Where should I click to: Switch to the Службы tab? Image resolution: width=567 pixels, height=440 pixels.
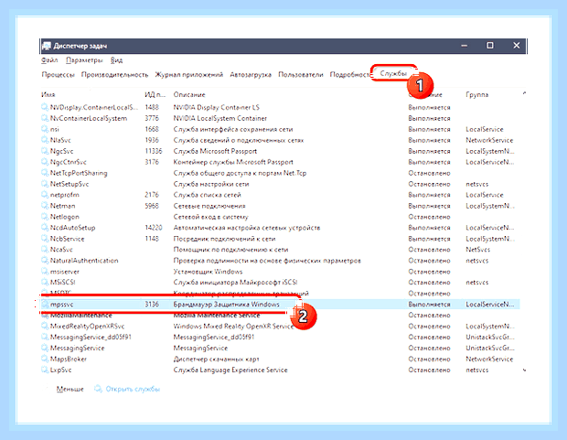click(393, 73)
